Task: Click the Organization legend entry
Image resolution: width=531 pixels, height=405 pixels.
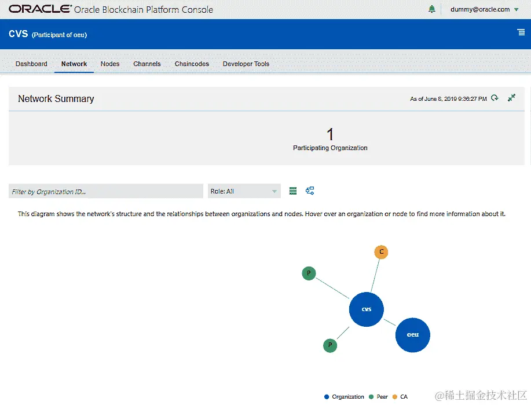Action: [x=344, y=396]
